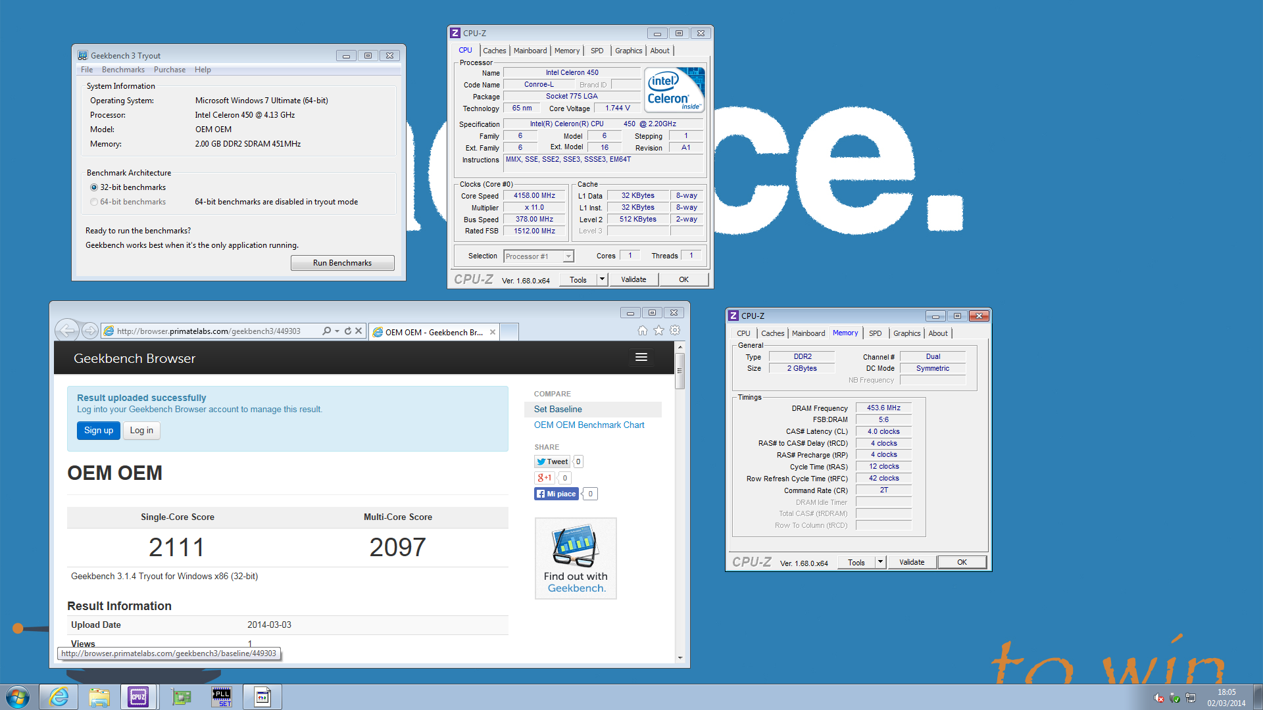Viewport: 1263px width, 710px height.
Task: Click the browser vertical scrollbar thumb
Action: pos(680,371)
